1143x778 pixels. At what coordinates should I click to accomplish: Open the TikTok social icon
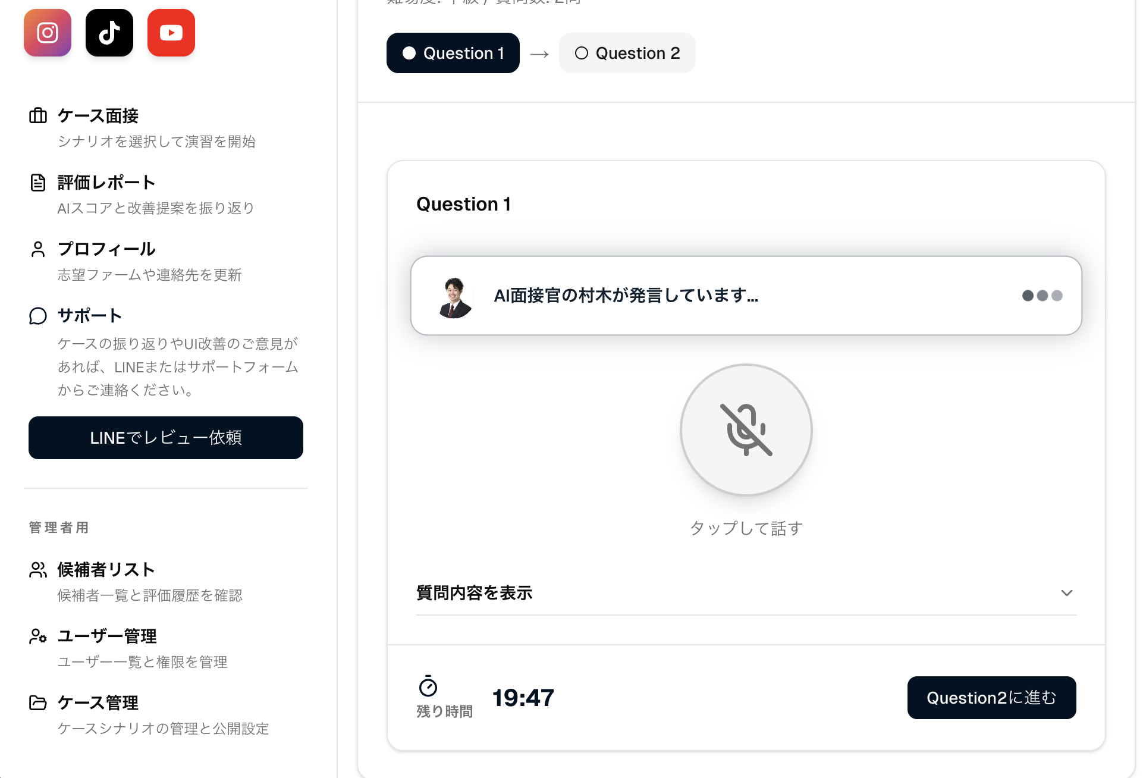point(109,33)
